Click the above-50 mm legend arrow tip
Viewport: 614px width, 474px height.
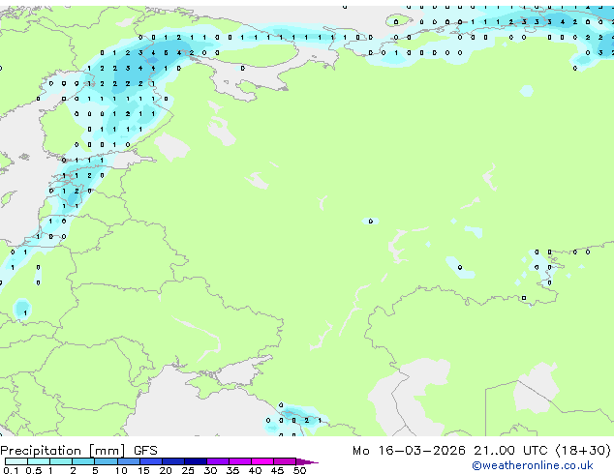(307, 461)
